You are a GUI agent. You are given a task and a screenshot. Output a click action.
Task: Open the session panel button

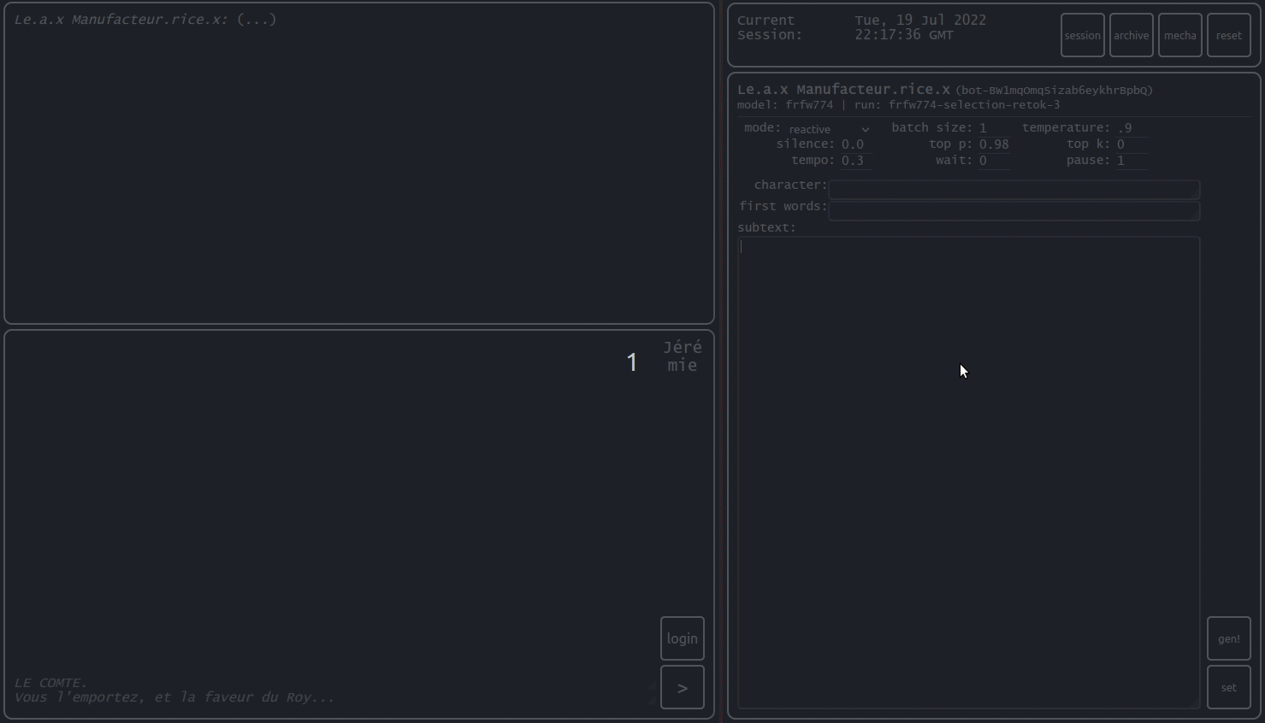point(1082,35)
